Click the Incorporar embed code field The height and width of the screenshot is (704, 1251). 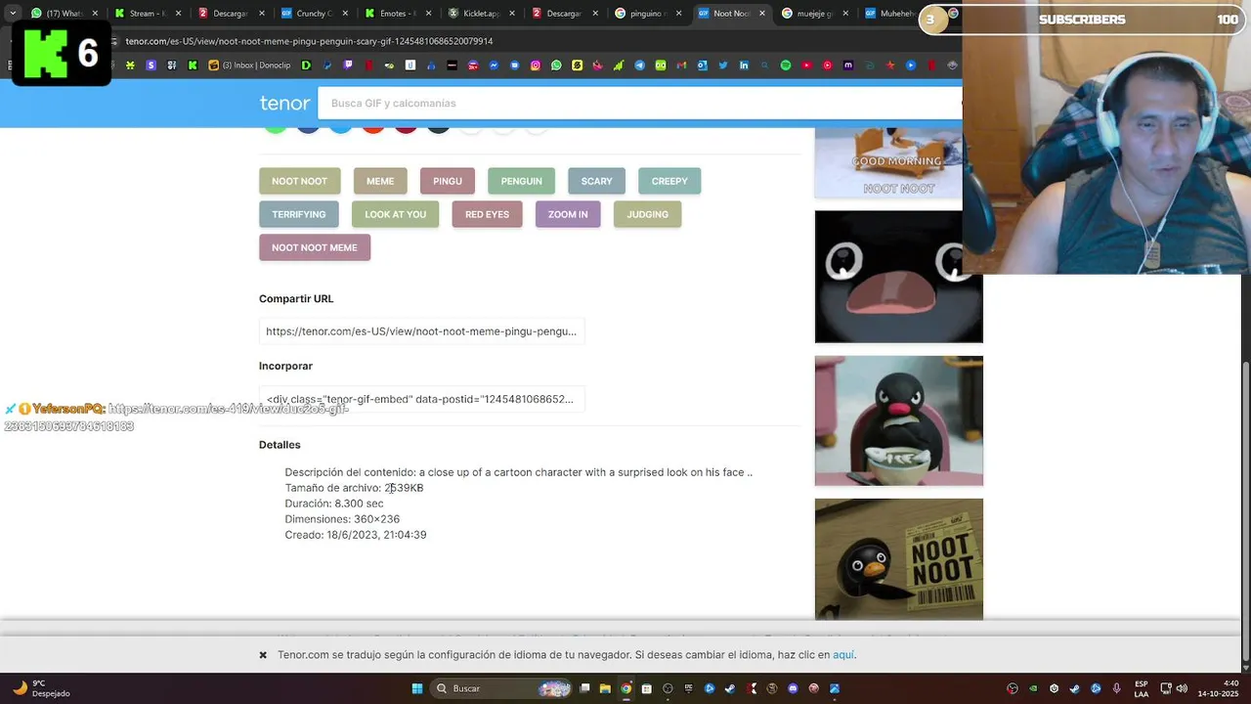pyautogui.click(x=421, y=399)
